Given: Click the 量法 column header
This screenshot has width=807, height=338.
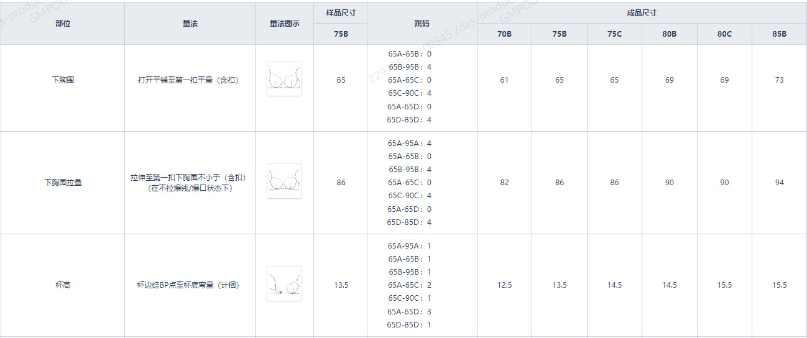Looking at the screenshot, I should (x=190, y=24).
